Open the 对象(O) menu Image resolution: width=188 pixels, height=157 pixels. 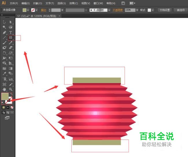[38, 3]
